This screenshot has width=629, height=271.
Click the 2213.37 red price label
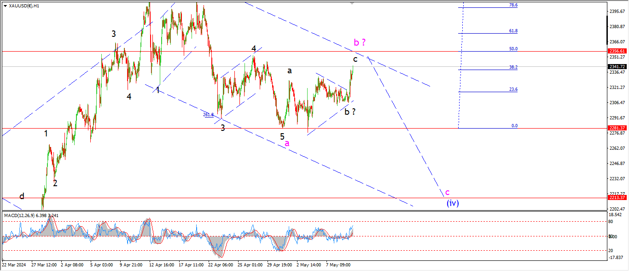click(617, 198)
